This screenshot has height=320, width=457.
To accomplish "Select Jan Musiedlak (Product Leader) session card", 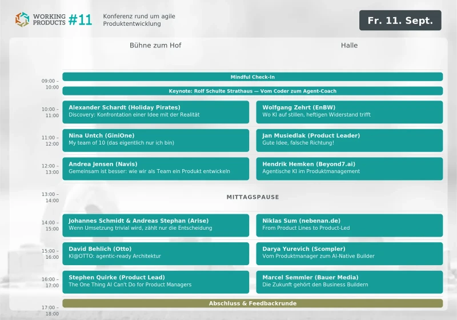I will (x=350, y=141).
